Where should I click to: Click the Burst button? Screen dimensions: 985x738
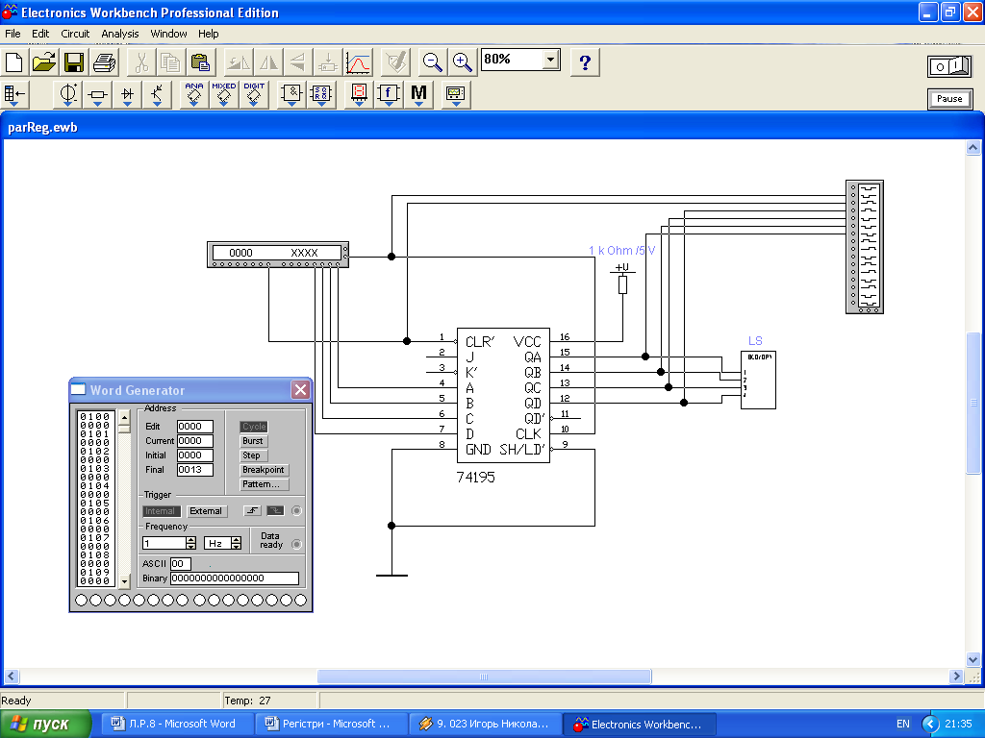(253, 440)
